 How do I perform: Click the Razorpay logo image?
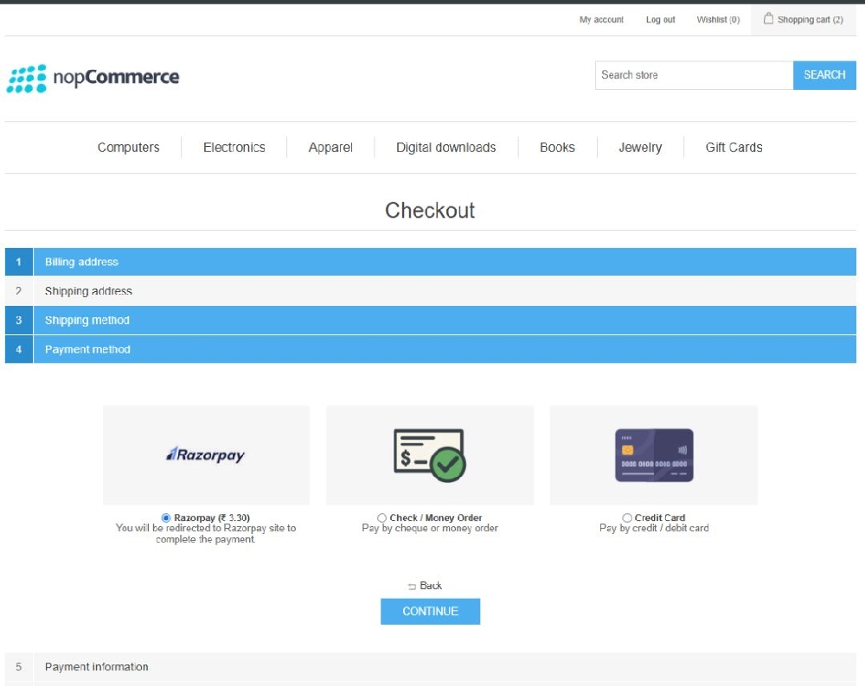click(x=206, y=455)
